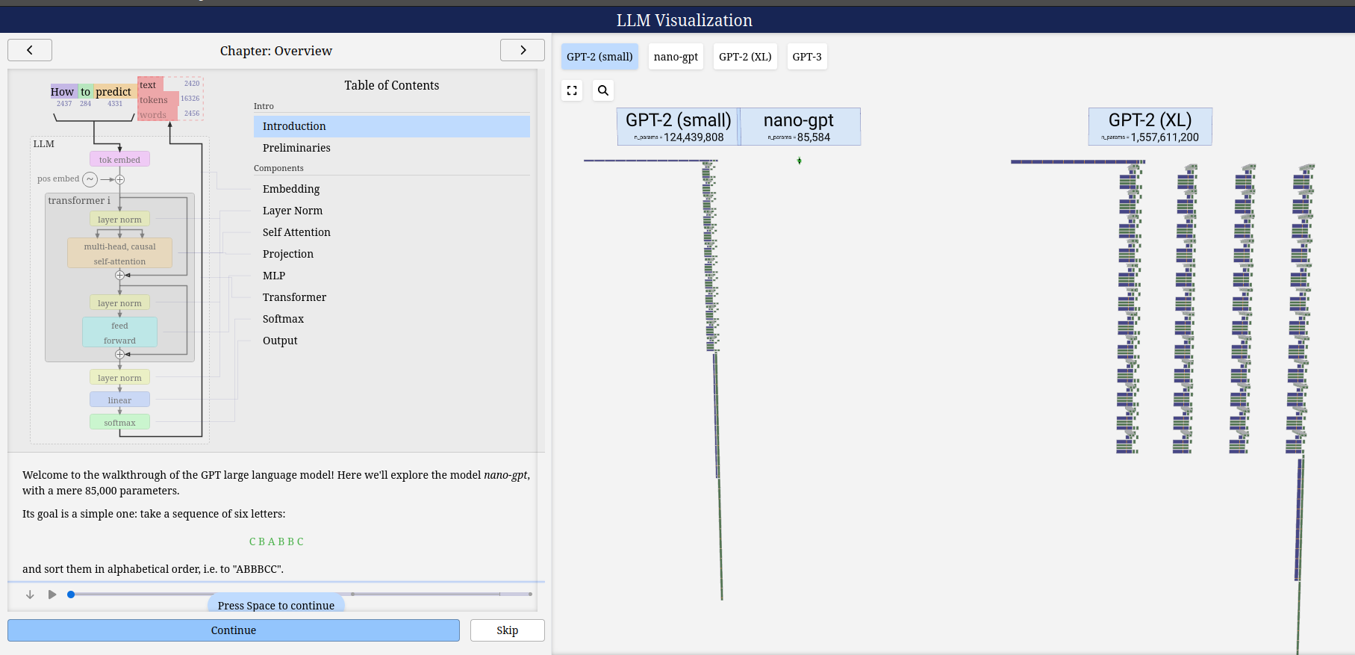Click the bottom layer norm block above linear
The width and height of the screenshot is (1355, 655).
119,377
